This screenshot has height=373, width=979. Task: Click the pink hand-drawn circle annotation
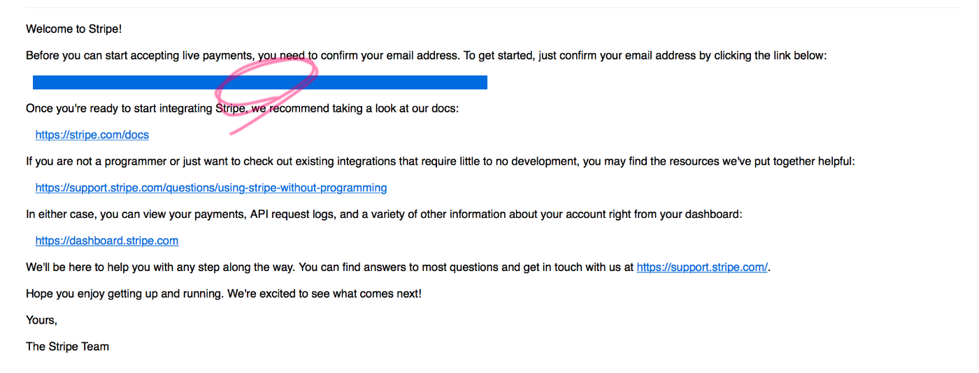(x=266, y=94)
